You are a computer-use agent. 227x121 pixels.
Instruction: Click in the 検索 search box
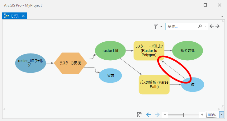click(182, 26)
